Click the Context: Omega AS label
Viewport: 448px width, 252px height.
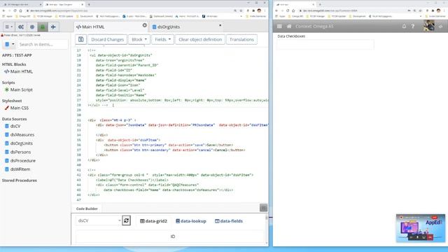tap(314, 27)
